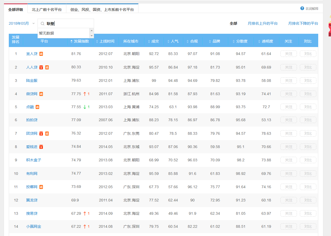Open the 搜易贷 platform link

click(x=32, y=213)
